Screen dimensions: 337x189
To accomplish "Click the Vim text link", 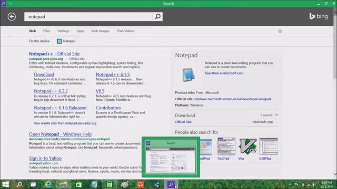I will tap(241, 159).
